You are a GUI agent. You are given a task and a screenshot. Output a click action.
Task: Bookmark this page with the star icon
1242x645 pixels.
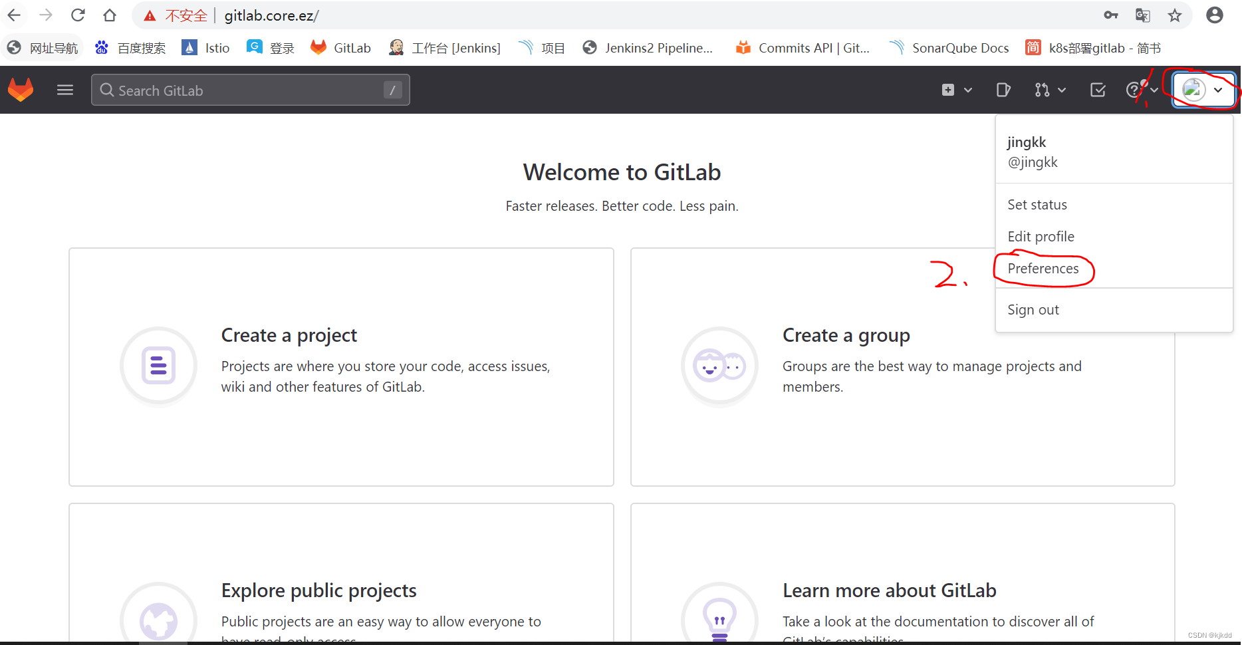click(1175, 15)
